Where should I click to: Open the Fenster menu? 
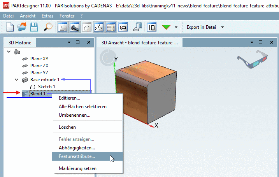tap(67, 16)
